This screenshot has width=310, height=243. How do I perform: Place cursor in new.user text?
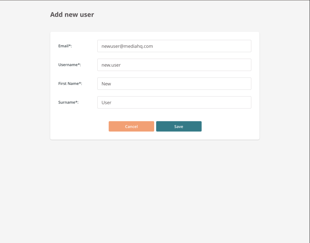[111, 65]
